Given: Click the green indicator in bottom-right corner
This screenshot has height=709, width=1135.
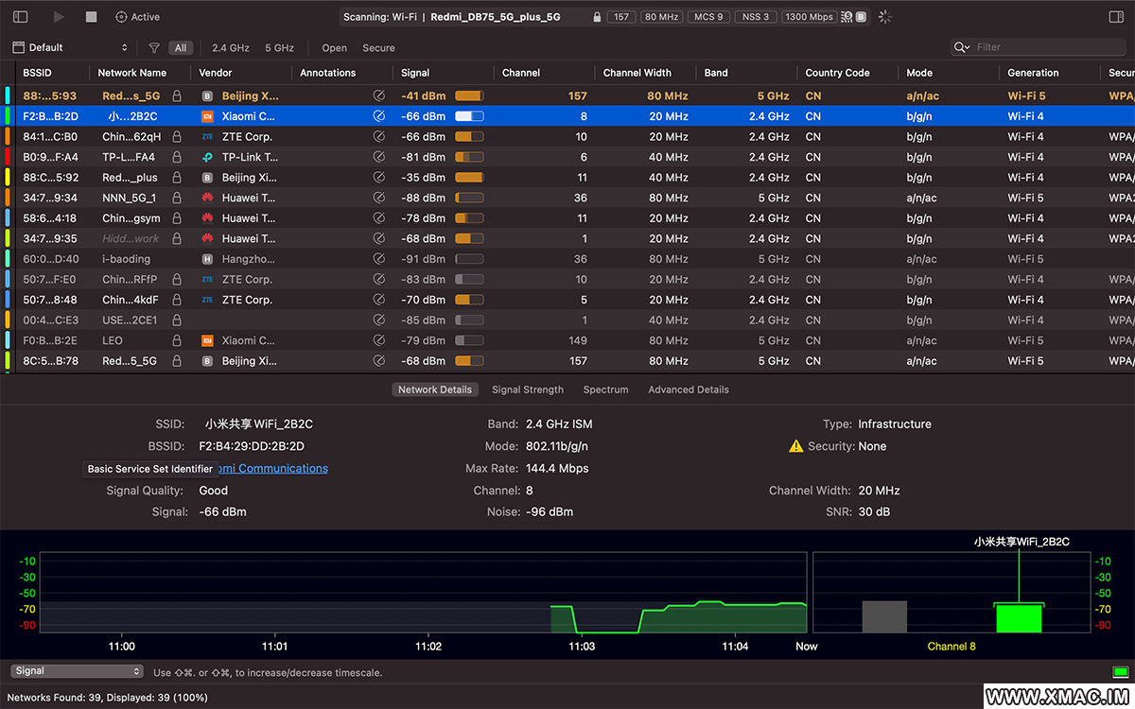Looking at the screenshot, I should pos(1120,671).
